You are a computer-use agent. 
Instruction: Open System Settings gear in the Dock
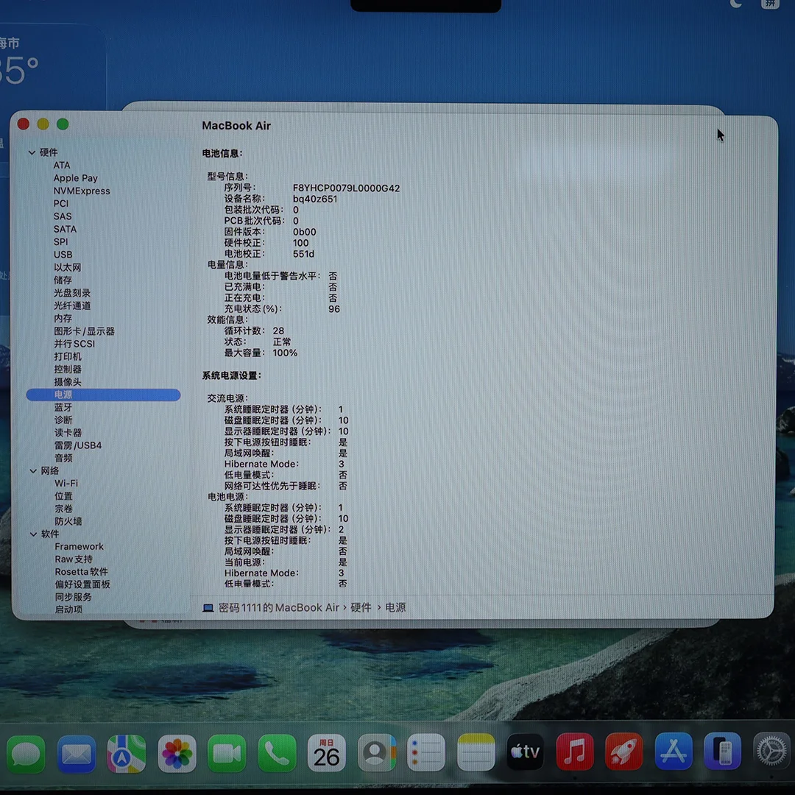click(x=771, y=752)
